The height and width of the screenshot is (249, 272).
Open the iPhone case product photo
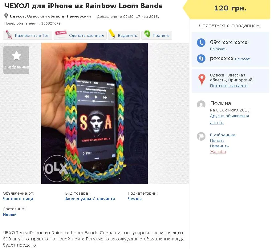click(95, 113)
